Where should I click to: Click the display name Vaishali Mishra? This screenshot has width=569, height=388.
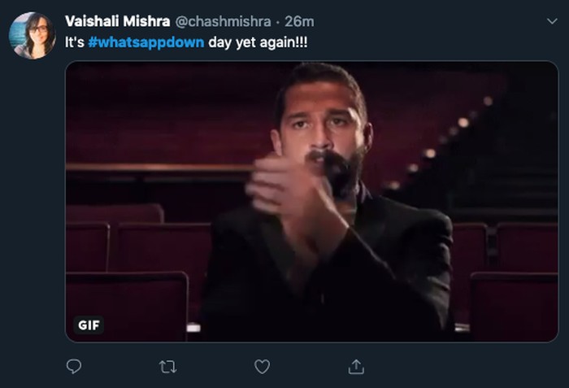[116, 20]
